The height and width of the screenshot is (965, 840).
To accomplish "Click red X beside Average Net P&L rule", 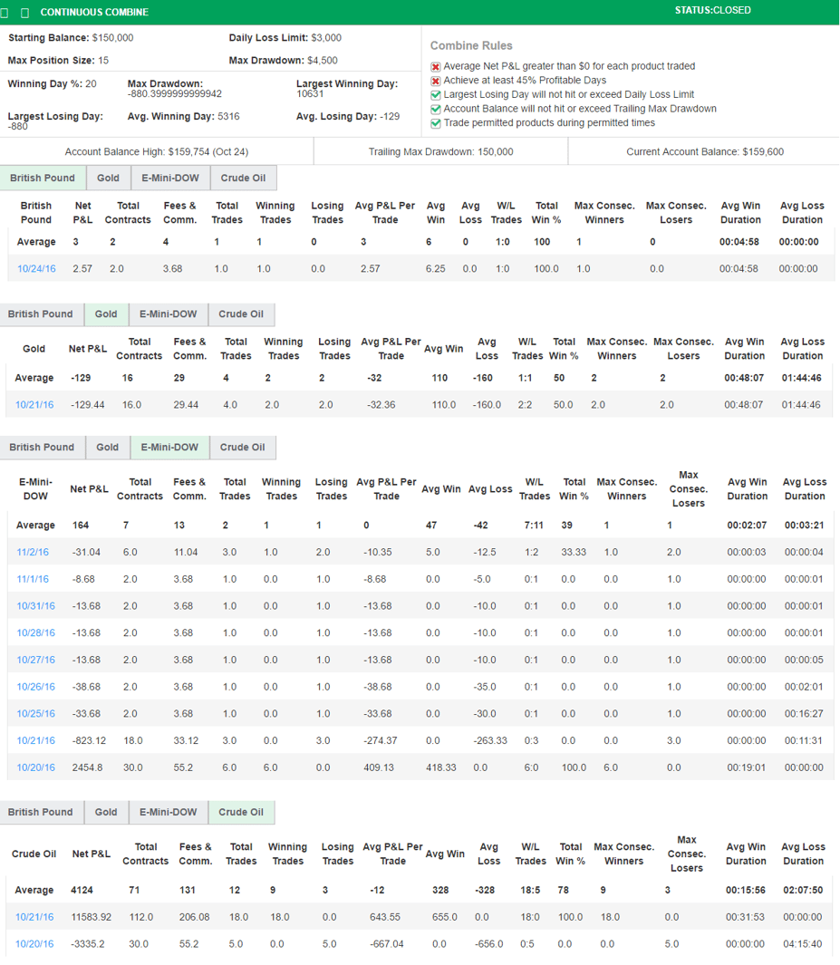I will [436, 67].
